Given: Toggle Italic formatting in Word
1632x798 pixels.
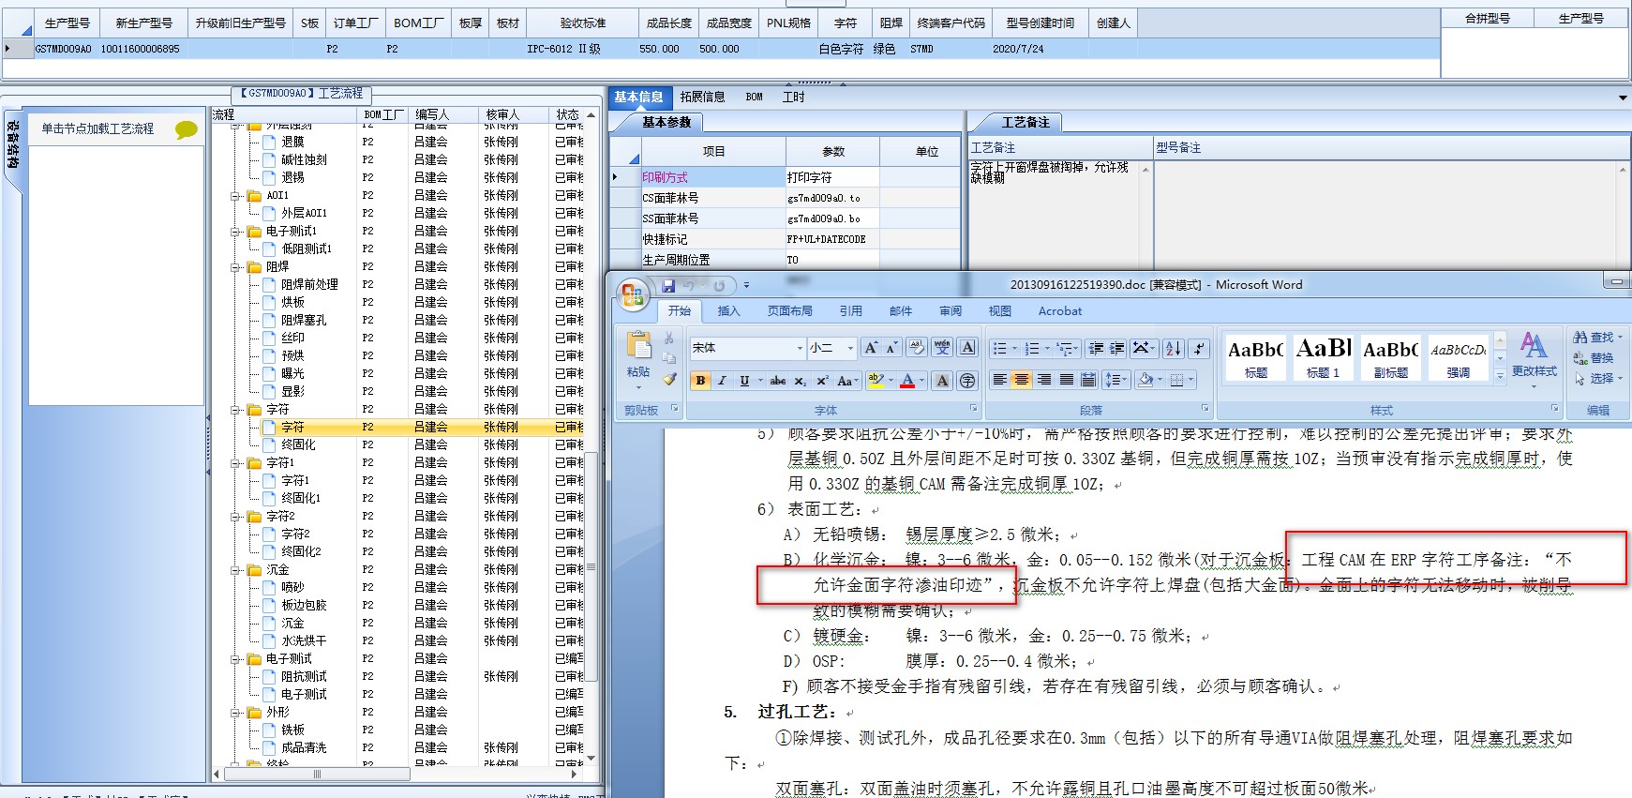Looking at the screenshot, I should [722, 381].
